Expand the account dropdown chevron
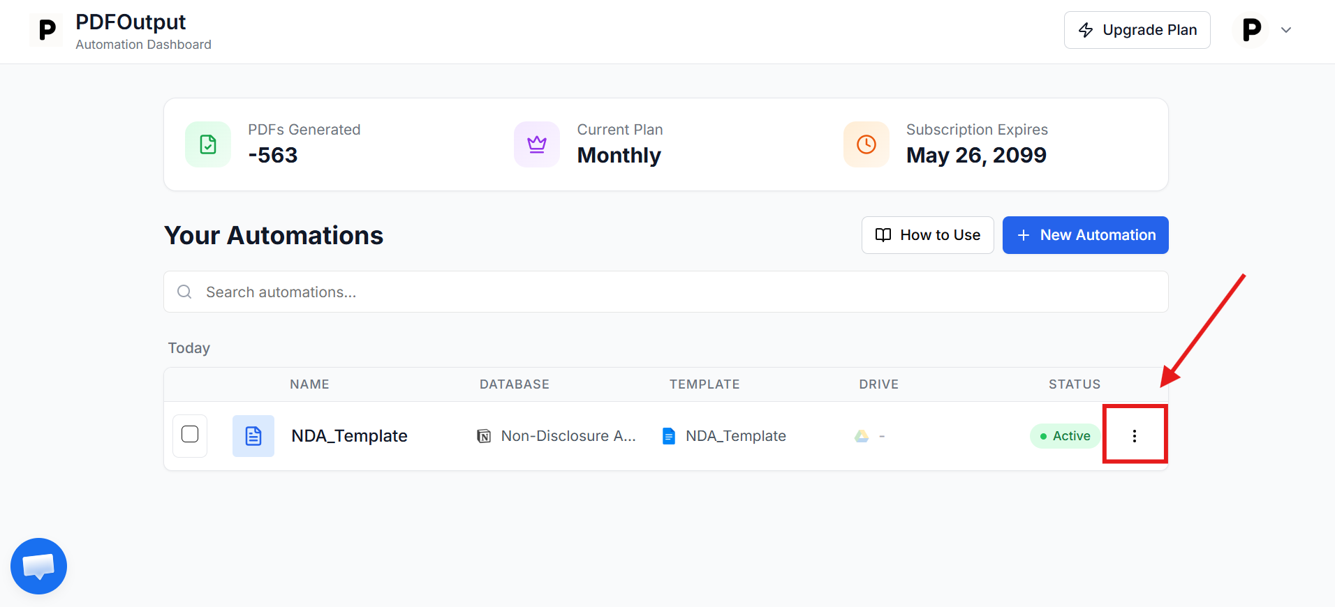This screenshot has width=1335, height=607. 1286,30
